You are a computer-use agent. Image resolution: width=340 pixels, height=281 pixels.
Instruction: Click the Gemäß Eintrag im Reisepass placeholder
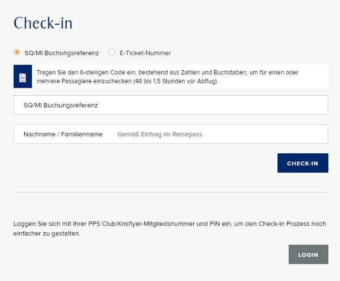[x=160, y=134]
